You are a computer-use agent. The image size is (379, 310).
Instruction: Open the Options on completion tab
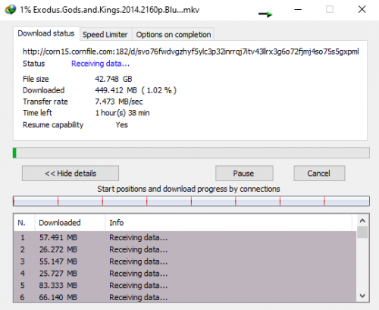(x=174, y=34)
